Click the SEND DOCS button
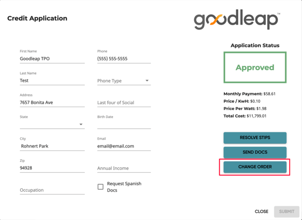Screen dimensions: 302x220 point(255,152)
